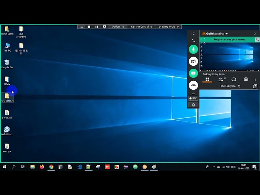
Task: Open the Eclipse icon in the taskbar
Action: [x=126, y=167]
